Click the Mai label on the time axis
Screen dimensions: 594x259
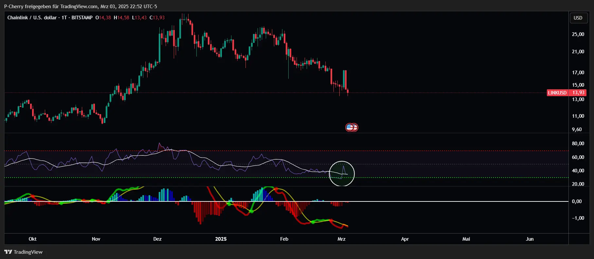tap(466, 239)
